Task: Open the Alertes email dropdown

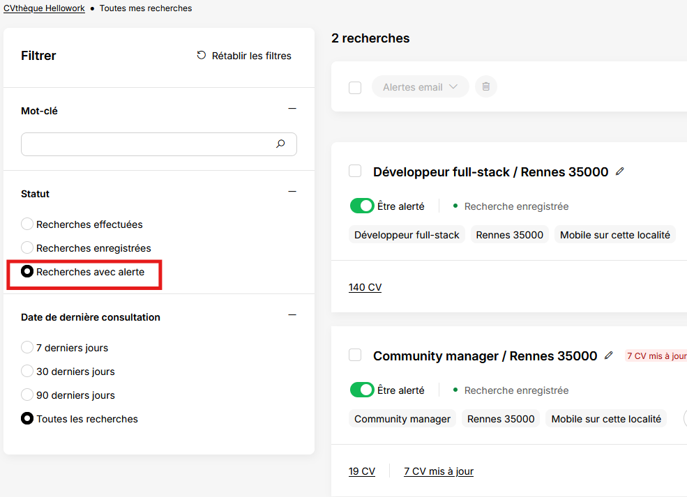Action: (x=420, y=86)
